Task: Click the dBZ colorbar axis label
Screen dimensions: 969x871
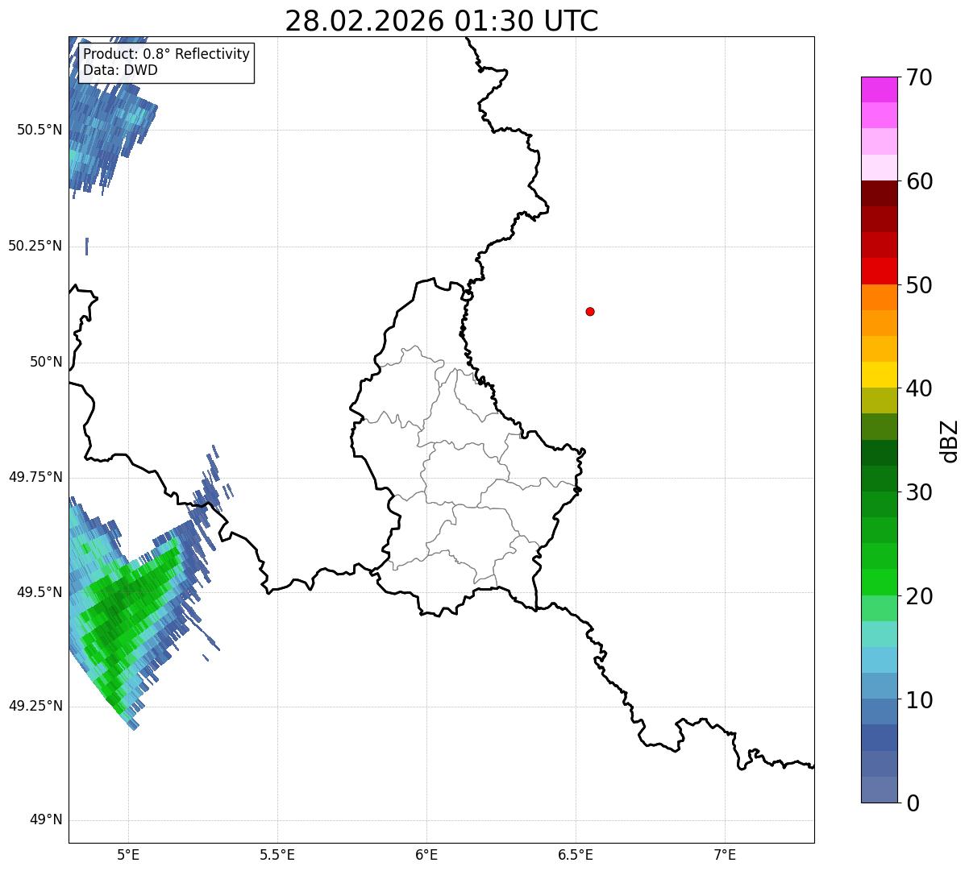Action: (950, 440)
